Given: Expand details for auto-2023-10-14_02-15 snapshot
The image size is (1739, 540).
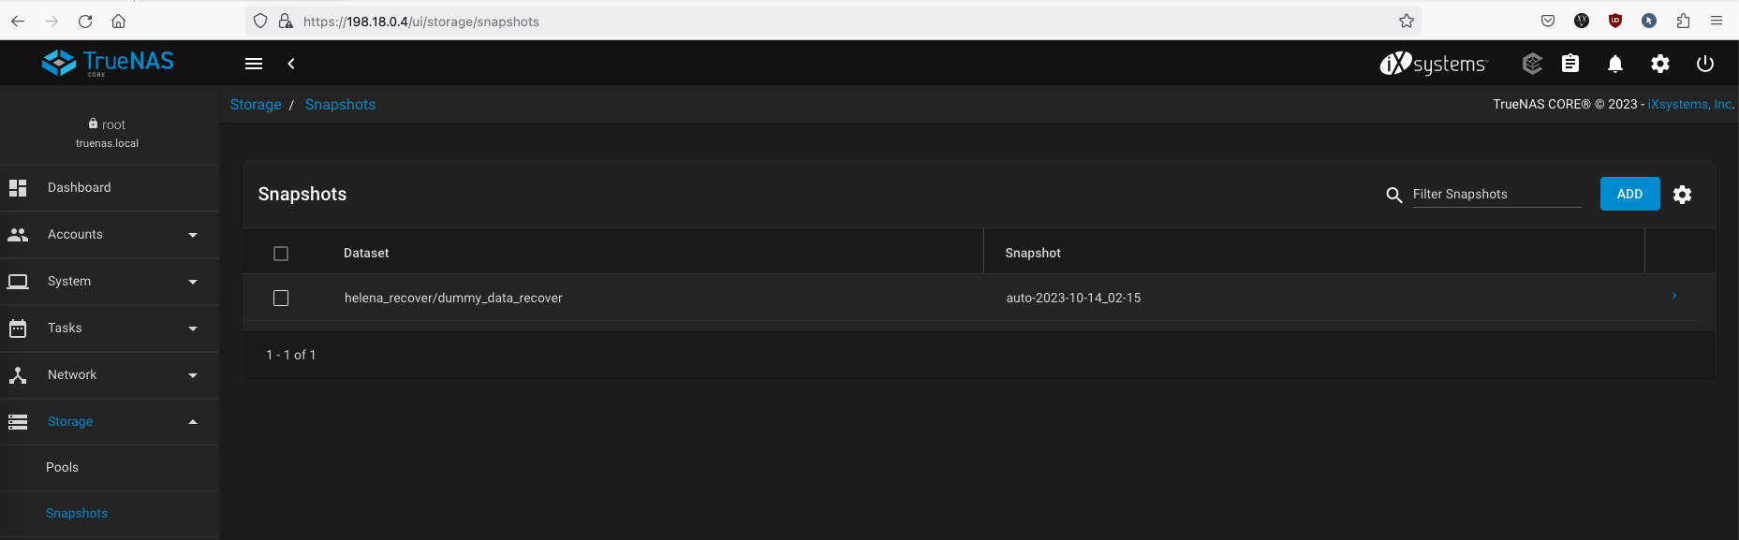Looking at the screenshot, I should (1674, 297).
